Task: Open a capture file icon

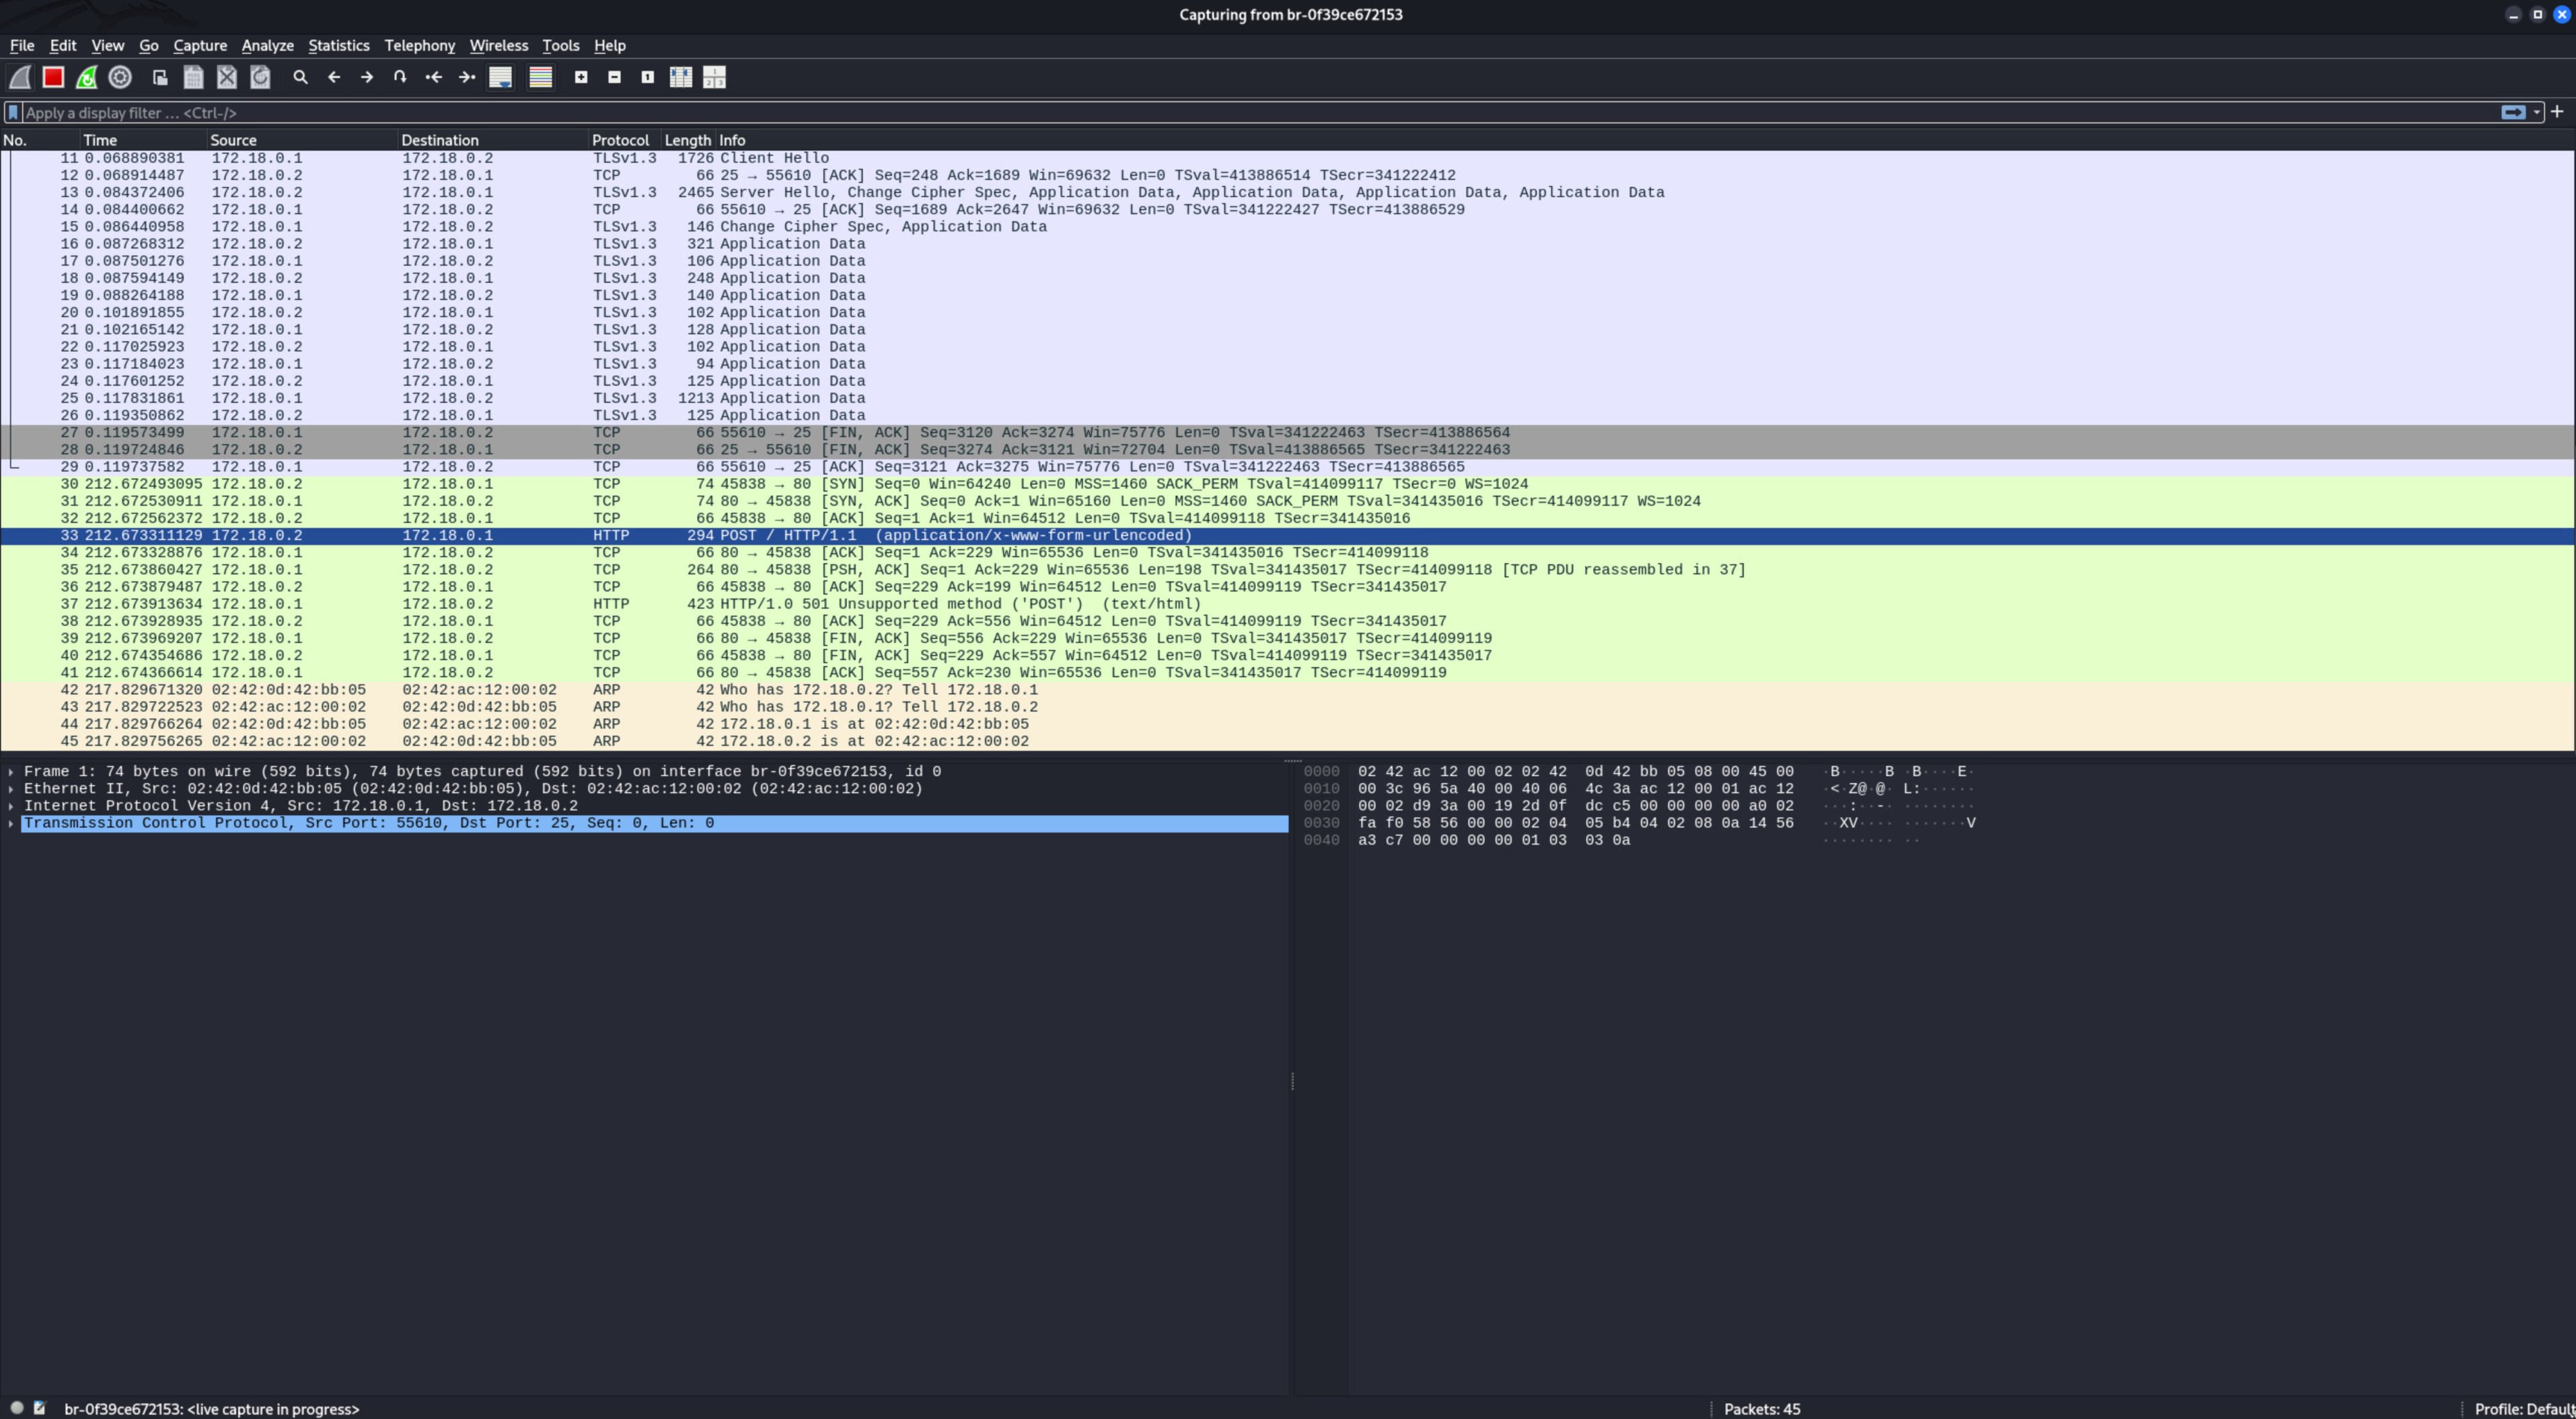Action: click(160, 77)
